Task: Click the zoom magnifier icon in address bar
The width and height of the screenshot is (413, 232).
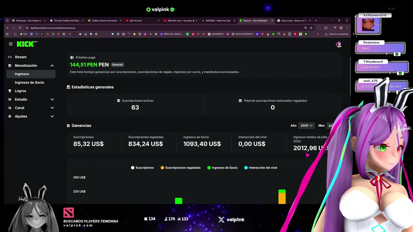Action: point(306,28)
